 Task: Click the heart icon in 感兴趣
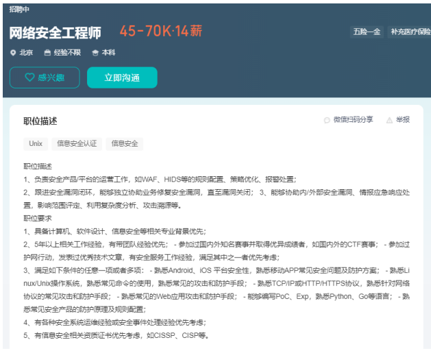point(29,77)
